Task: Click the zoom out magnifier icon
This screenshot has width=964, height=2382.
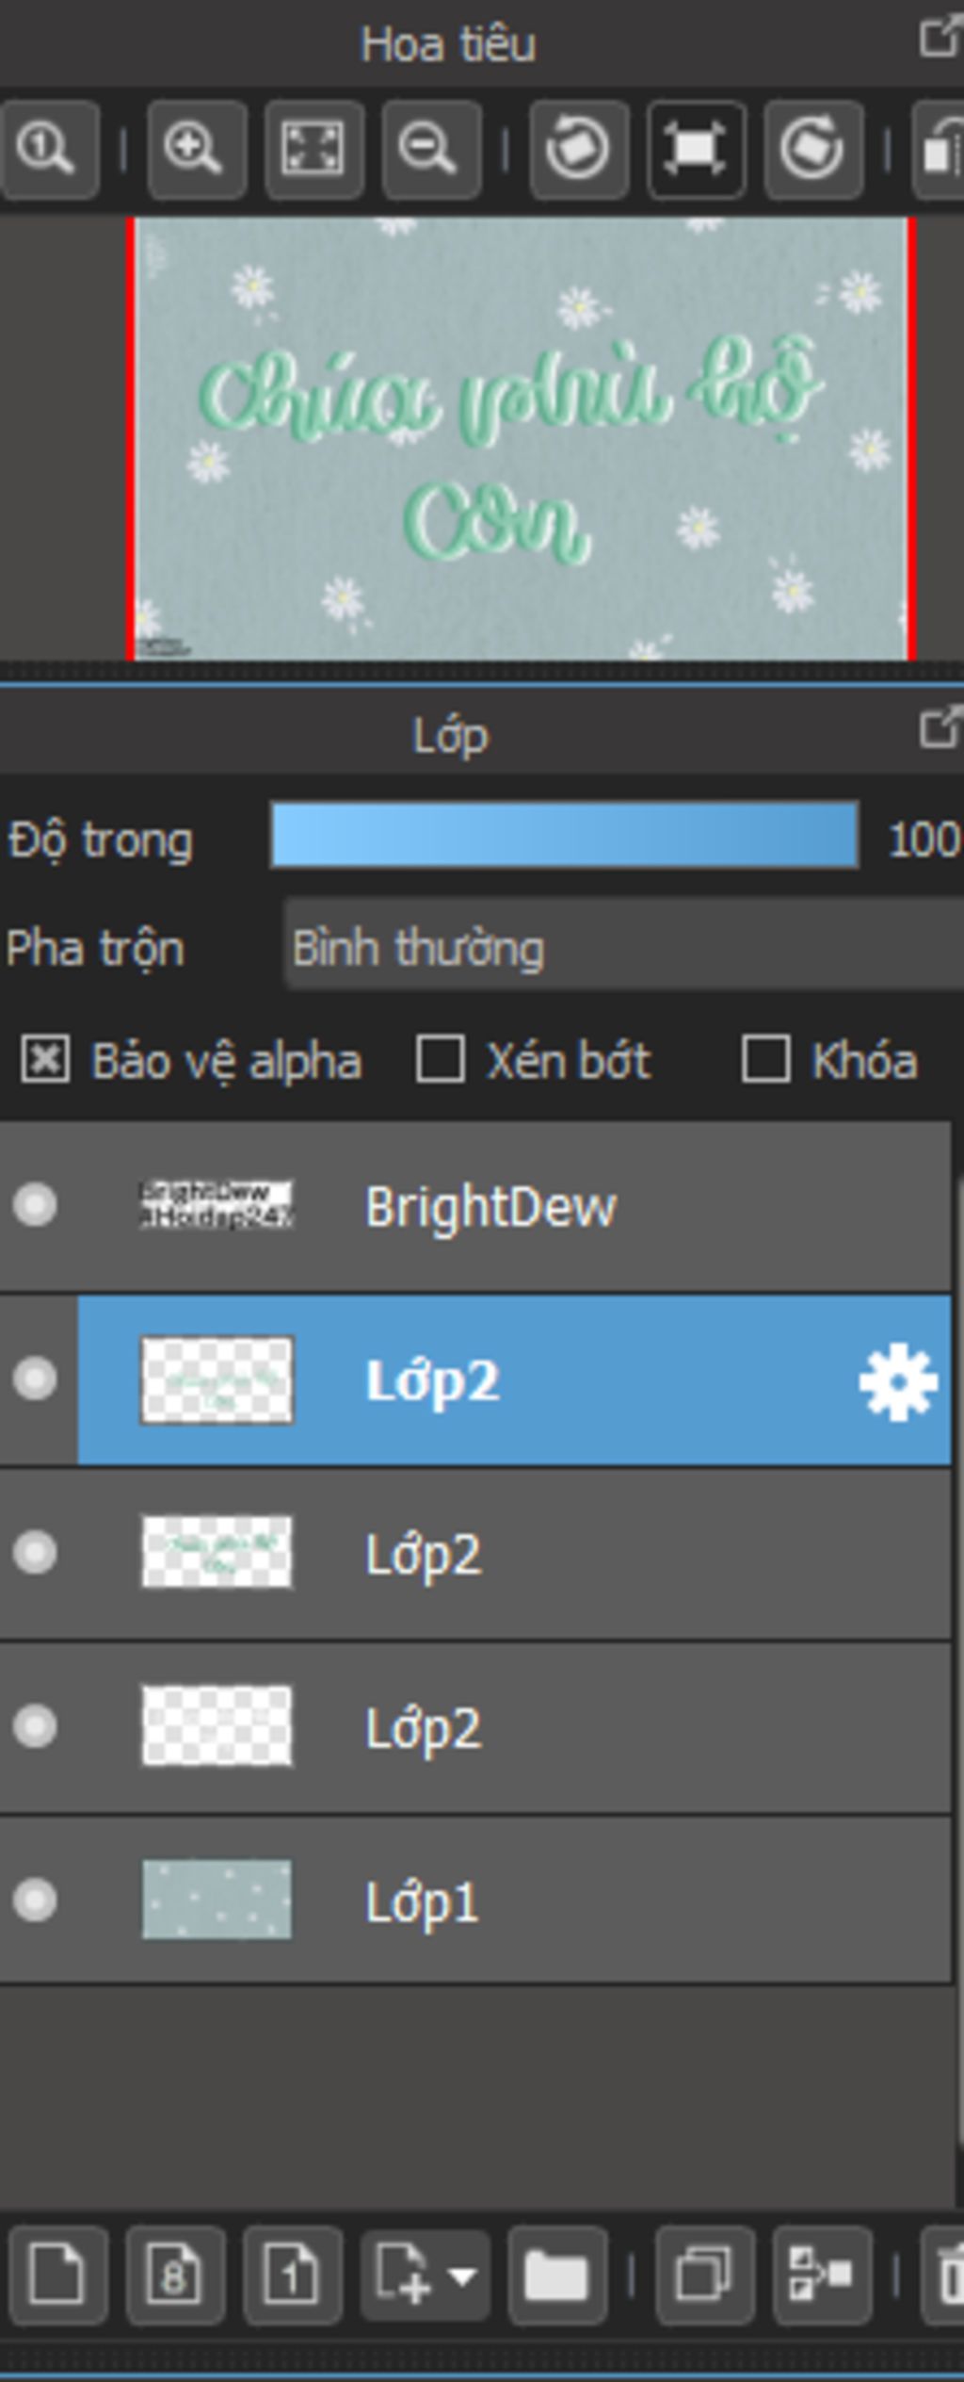Action: [431, 150]
